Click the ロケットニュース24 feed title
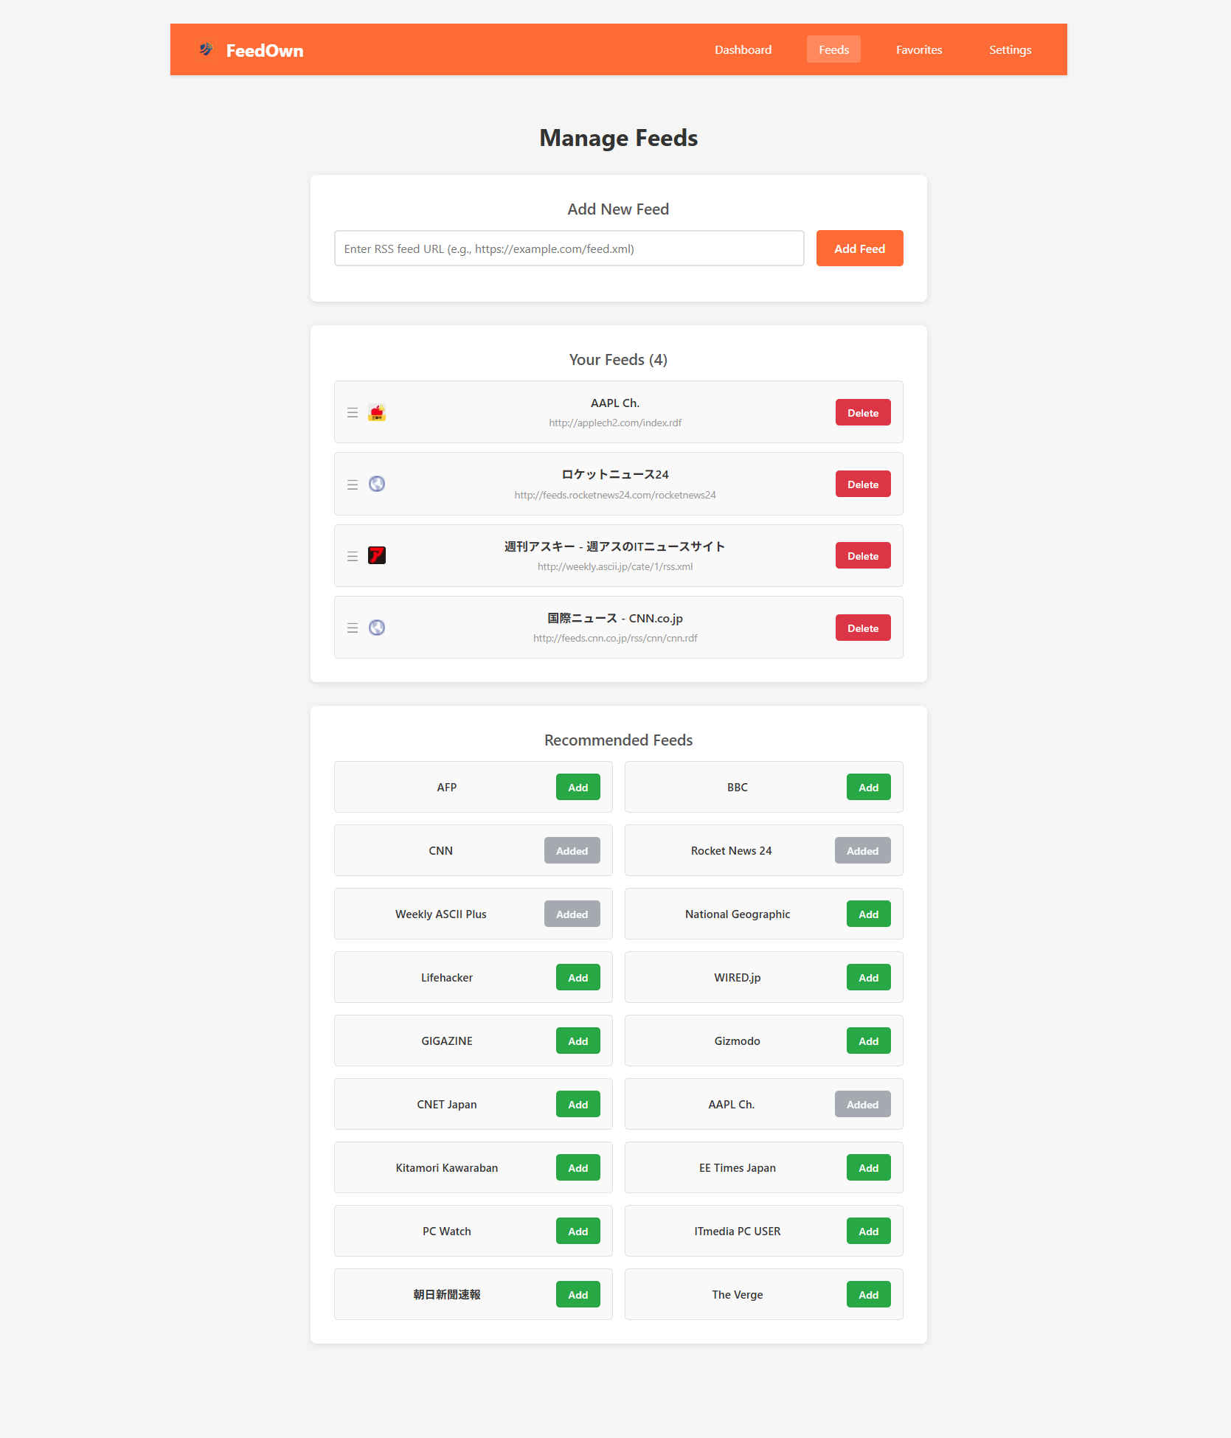The height and width of the screenshot is (1438, 1231). (x=615, y=474)
